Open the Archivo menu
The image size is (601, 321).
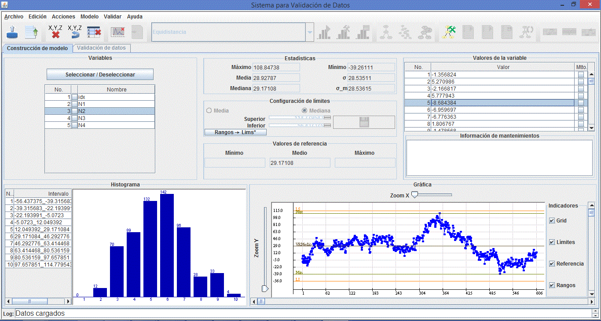(14, 16)
